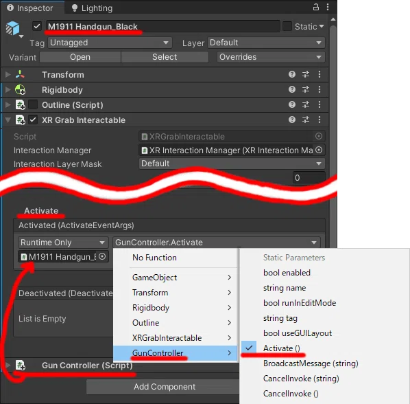Enable the Outline (Script) checkbox
Viewport: 410px width, 404px height.
click(x=33, y=104)
